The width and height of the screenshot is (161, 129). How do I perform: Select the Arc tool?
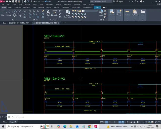(20, 13)
